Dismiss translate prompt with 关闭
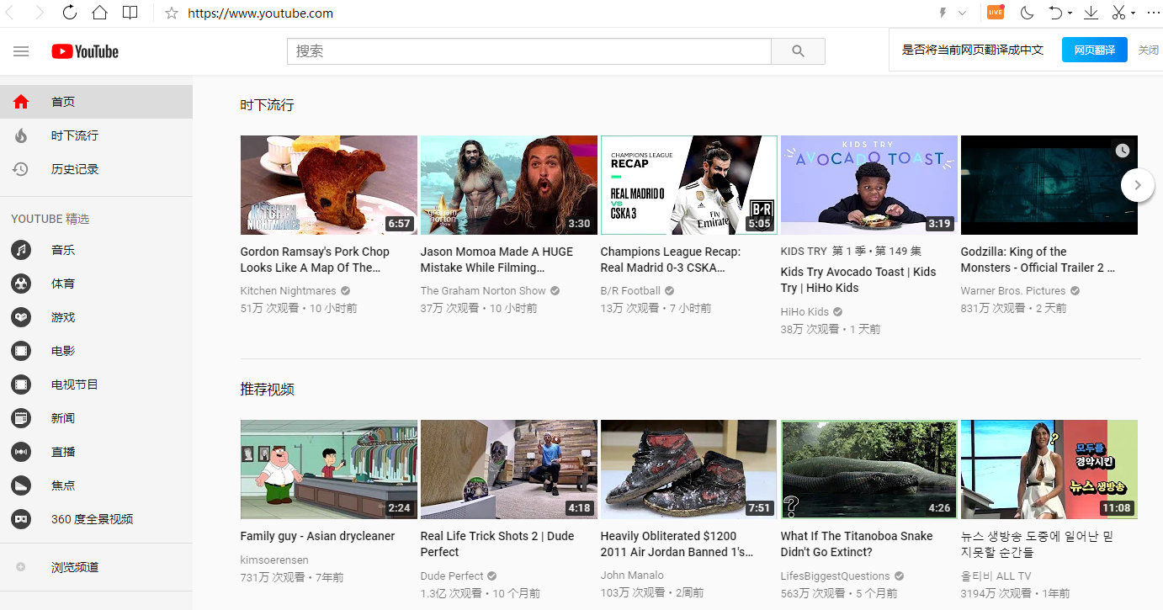The height and width of the screenshot is (610, 1163). [1148, 50]
